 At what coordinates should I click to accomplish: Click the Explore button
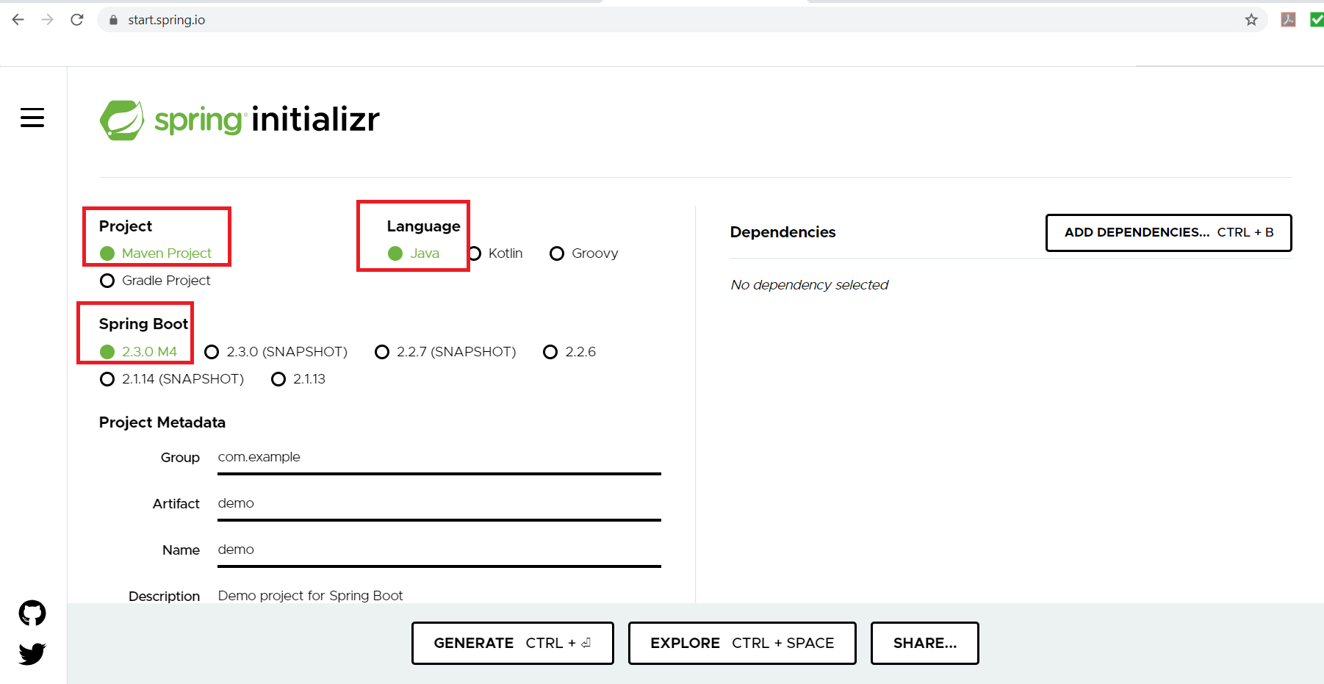742,643
